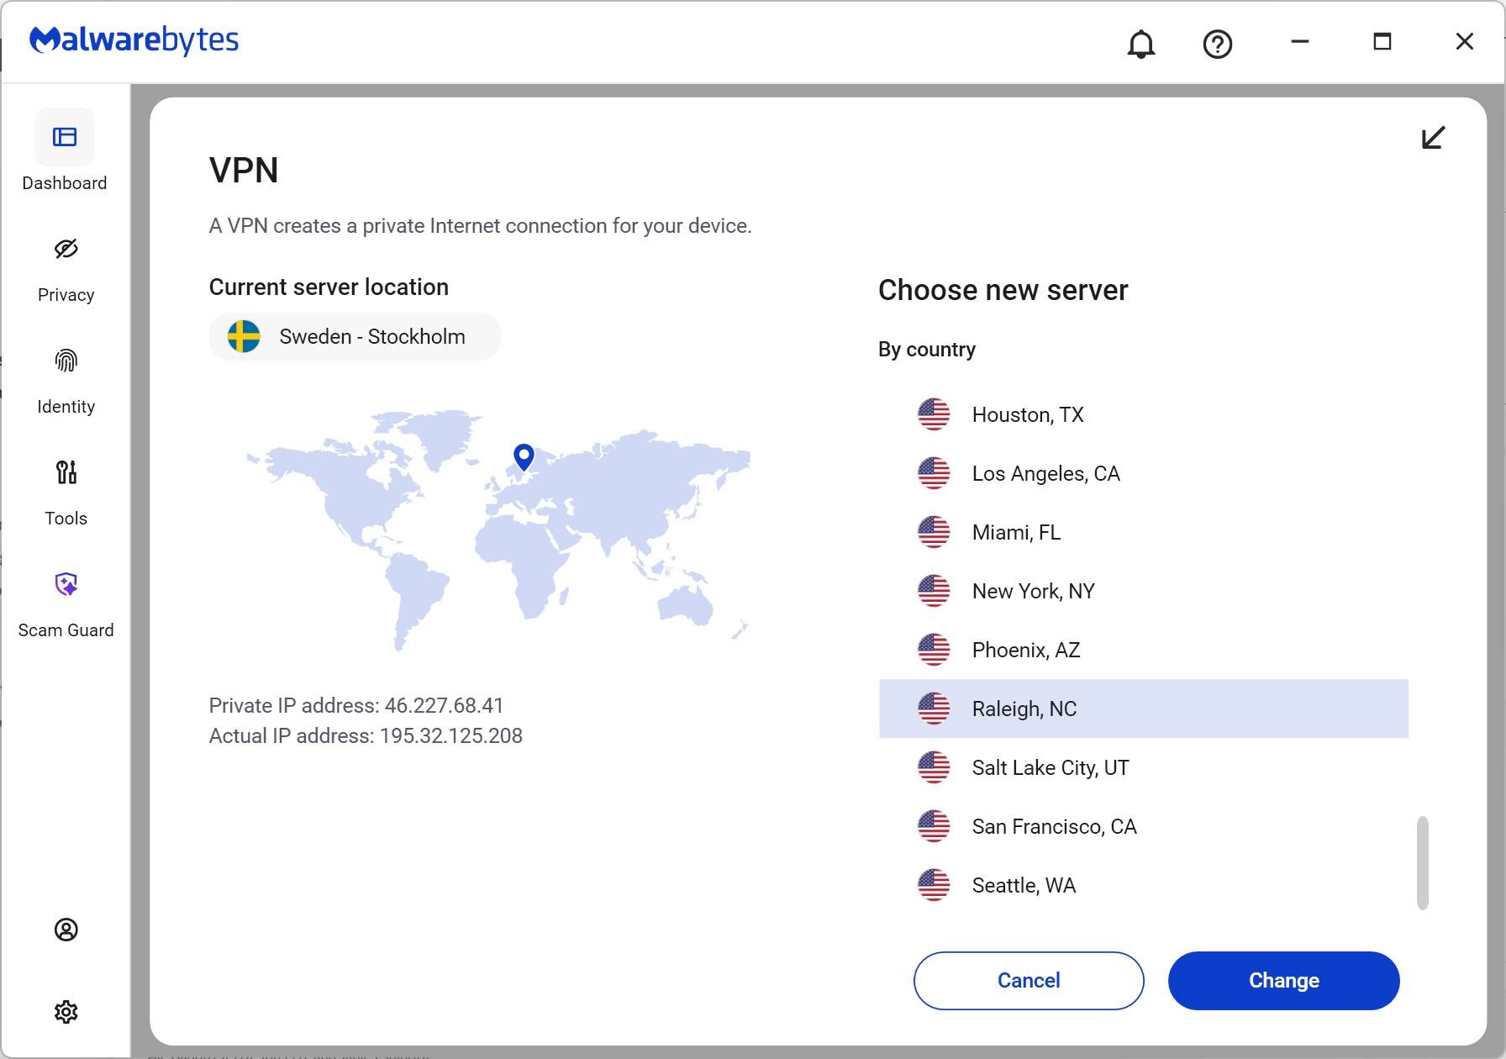The image size is (1506, 1059).
Task: Click the US flag beside Los Angeles, CA
Action: (x=934, y=473)
